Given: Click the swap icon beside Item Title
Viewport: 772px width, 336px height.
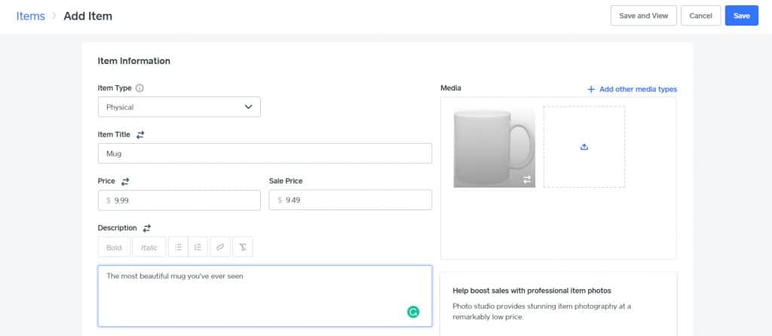Looking at the screenshot, I should (x=140, y=134).
